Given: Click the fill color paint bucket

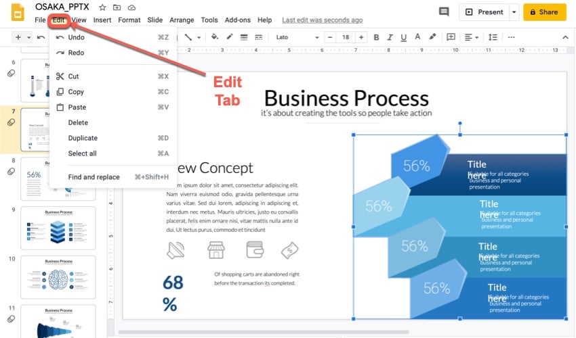Looking at the screenshot, I should click(215, 37).
